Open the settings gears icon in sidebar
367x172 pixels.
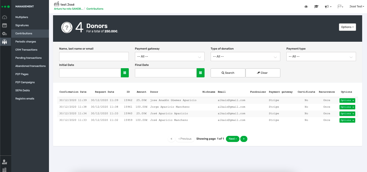pyautogui.click(x=4, y=34)
